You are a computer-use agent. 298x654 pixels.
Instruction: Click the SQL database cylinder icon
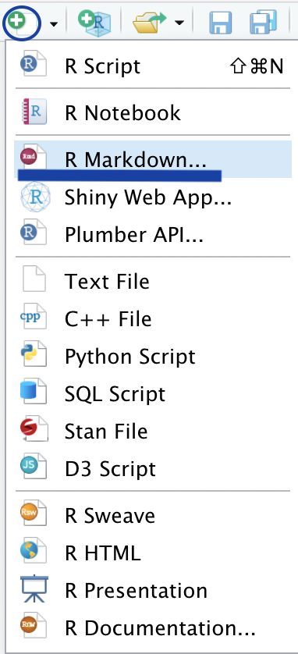pos(34,392)
